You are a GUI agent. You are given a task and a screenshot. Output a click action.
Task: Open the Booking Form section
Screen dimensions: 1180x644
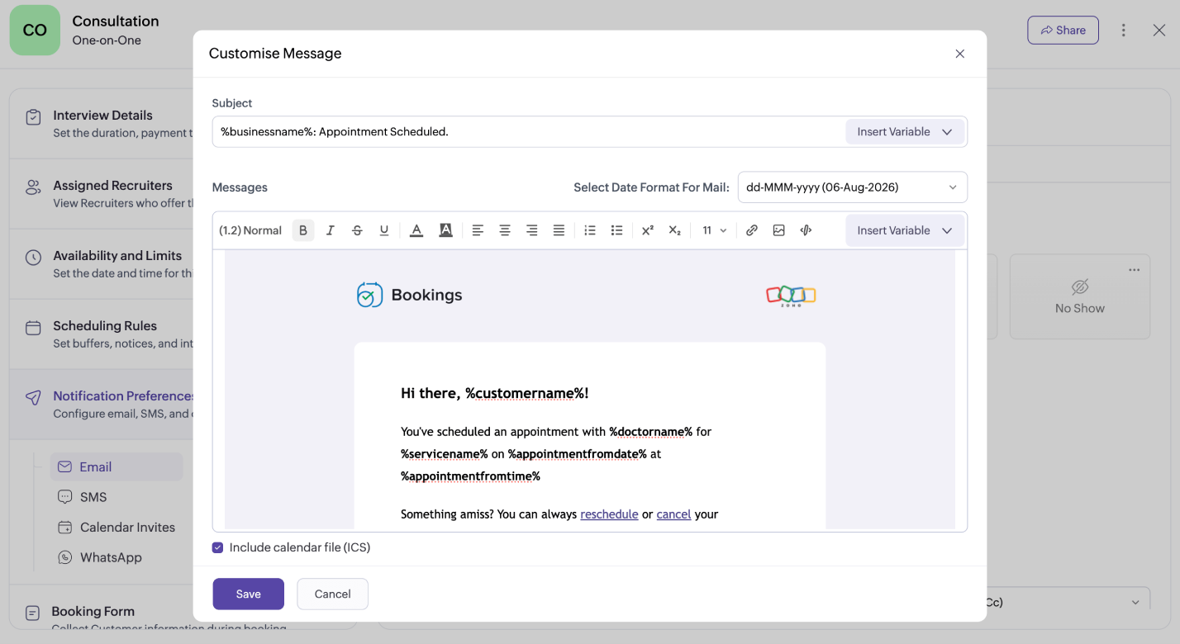point(101,612)
